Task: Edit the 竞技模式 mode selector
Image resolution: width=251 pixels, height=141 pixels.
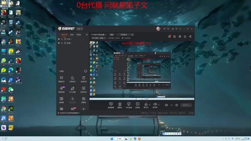Action: 125,34
